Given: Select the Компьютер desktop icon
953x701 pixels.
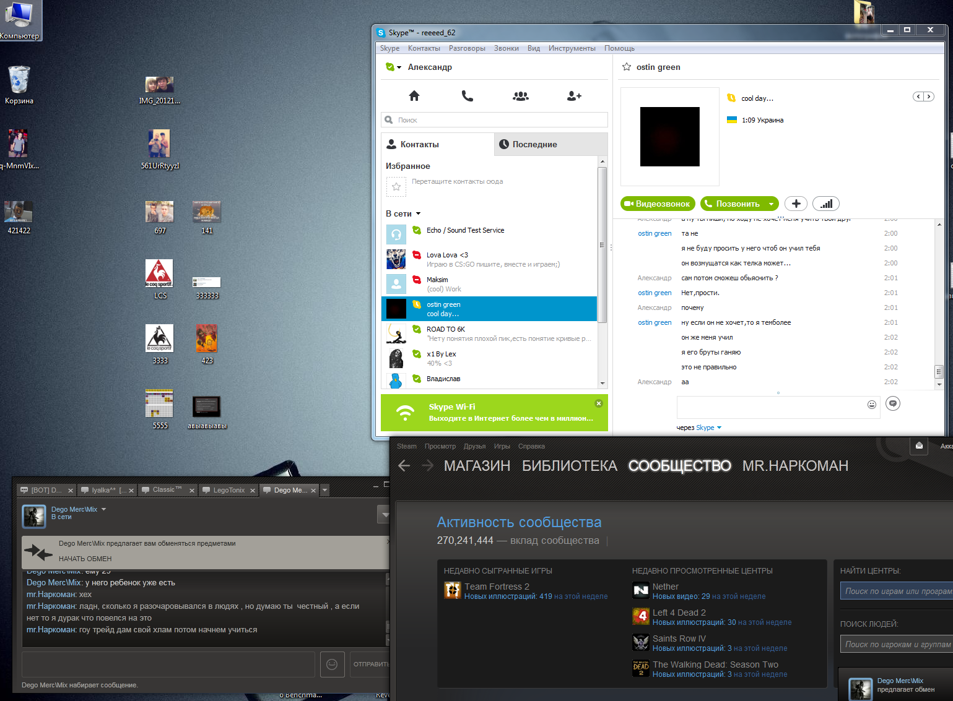Looking at the screenshot, I should coord(19,20).
